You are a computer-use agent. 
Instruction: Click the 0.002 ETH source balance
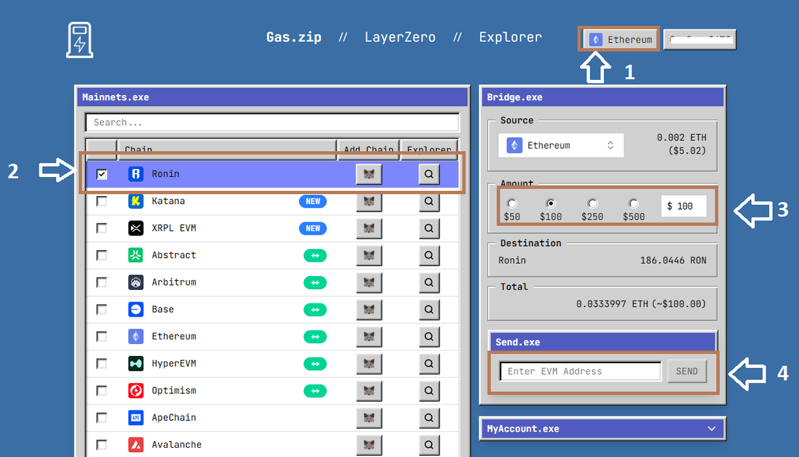point(682,138)
